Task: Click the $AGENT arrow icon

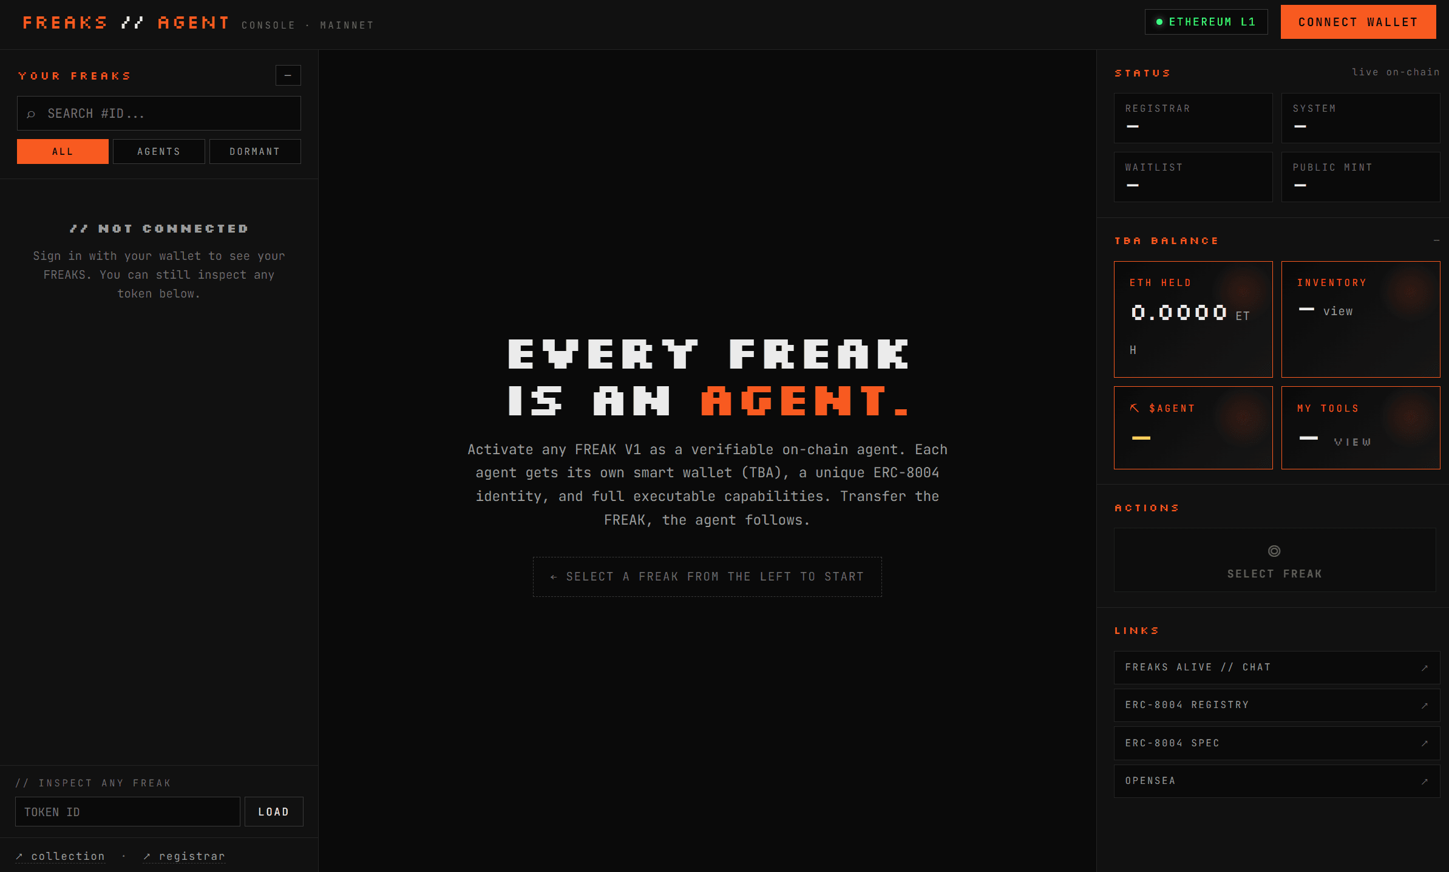Action: [1134, 408]
